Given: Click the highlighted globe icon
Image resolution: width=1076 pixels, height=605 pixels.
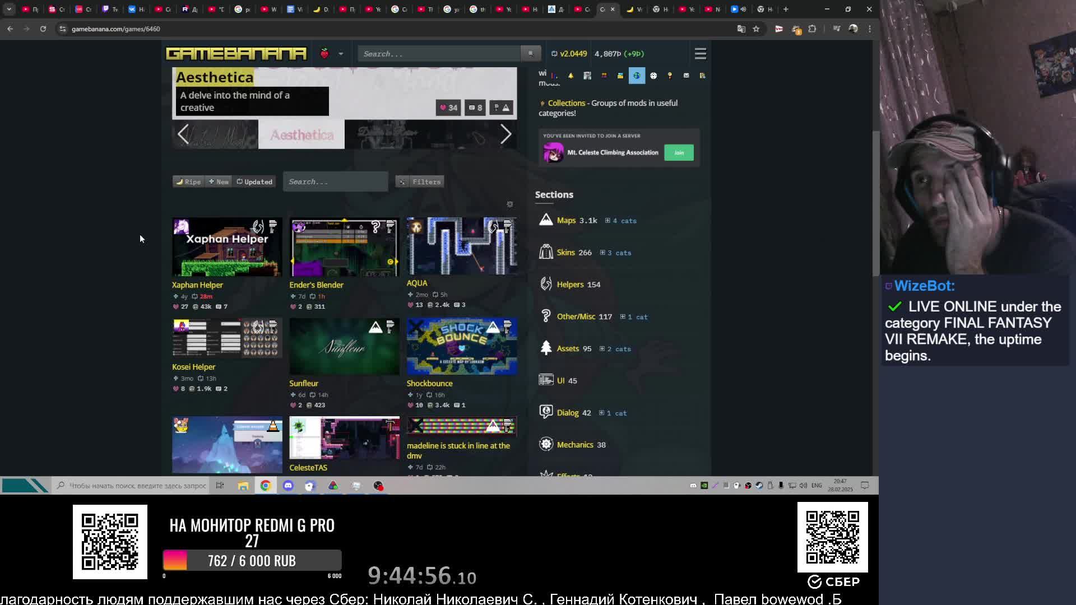Looking at the screenshot, I should pos(637,76).
